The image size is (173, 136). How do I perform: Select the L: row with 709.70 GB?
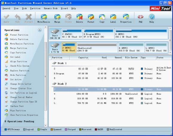113,103
